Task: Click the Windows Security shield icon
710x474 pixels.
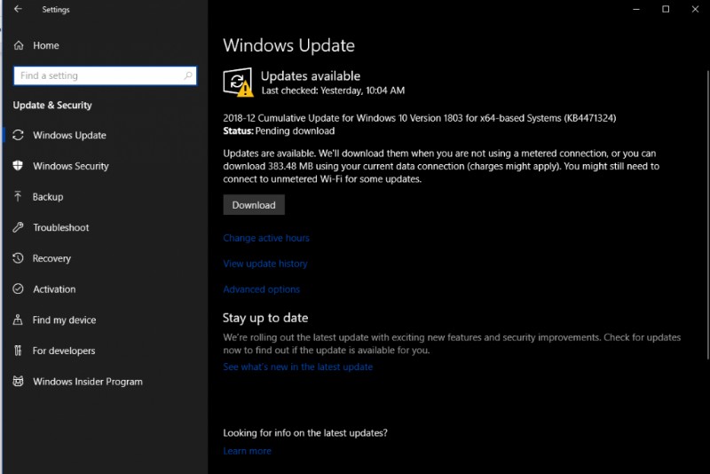Action: pyautogui.click(x=18, y=166)
